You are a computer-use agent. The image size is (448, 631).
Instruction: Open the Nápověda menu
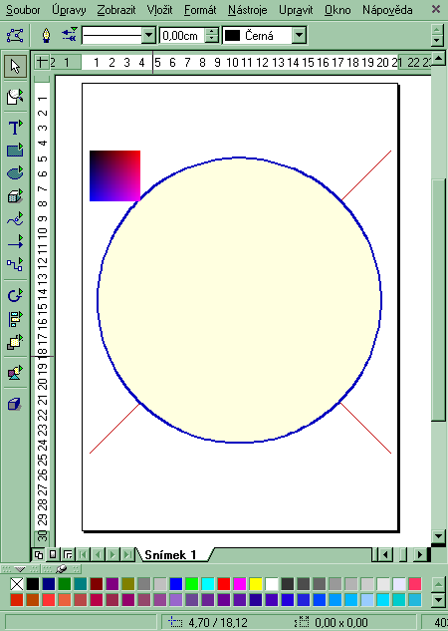(x=387, y=10)
